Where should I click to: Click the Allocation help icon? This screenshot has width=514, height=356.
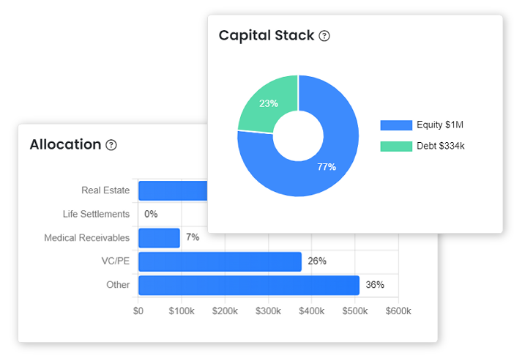pyautogui.click(x=111, y=145)
